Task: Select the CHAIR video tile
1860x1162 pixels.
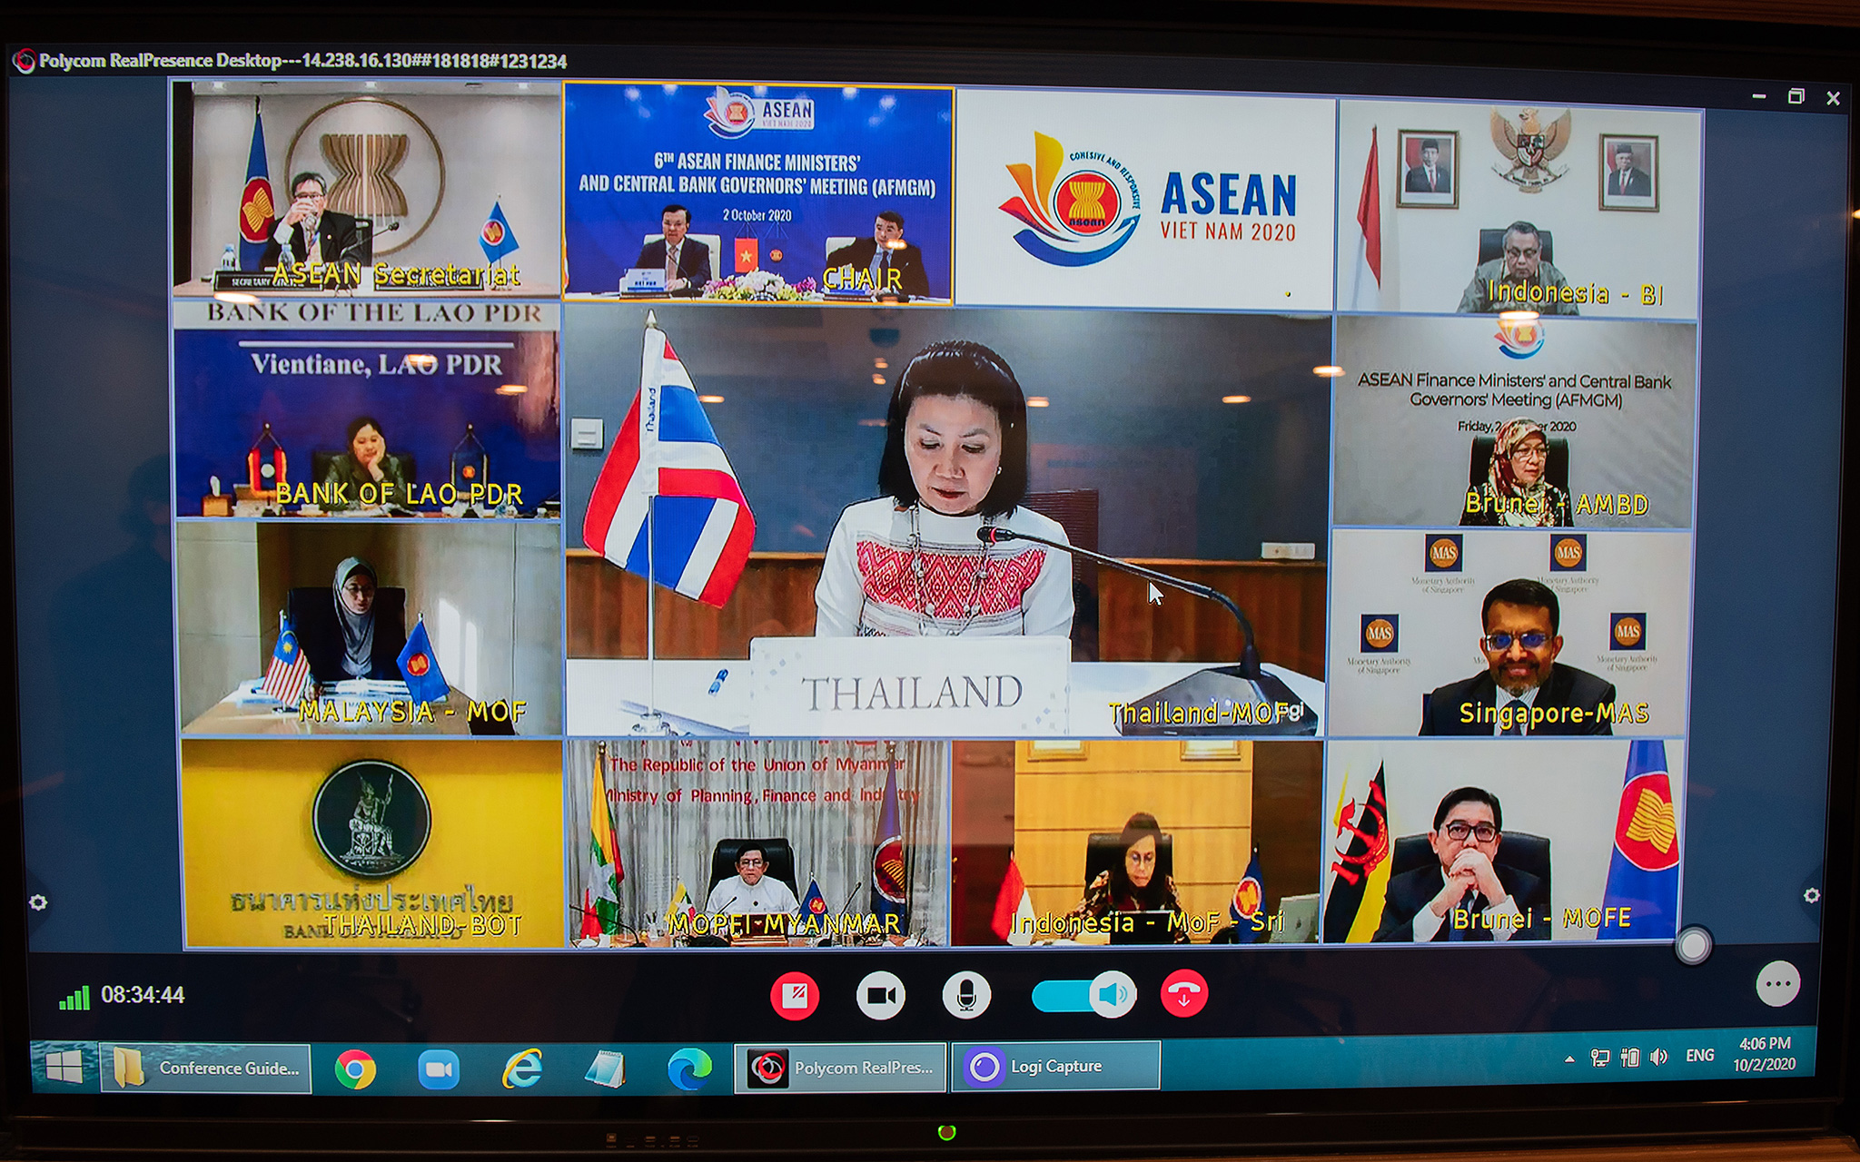Action: (x=758, y=192)
